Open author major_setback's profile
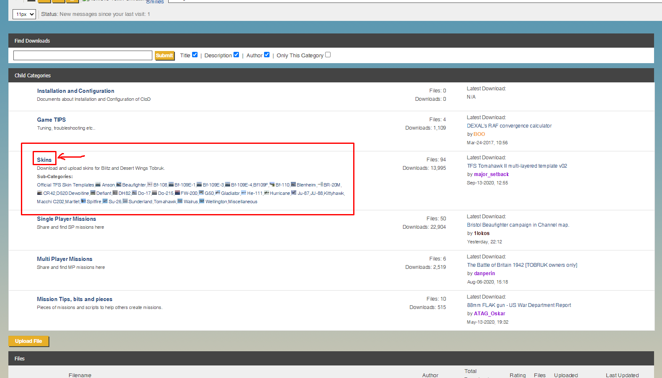The width and height of the screenshot is (662, 378). (x=491, y=174)
